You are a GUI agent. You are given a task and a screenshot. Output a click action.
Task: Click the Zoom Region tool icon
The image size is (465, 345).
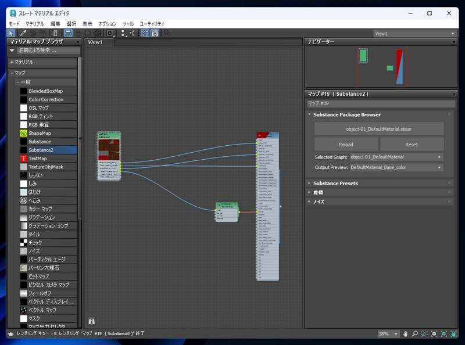424,335
